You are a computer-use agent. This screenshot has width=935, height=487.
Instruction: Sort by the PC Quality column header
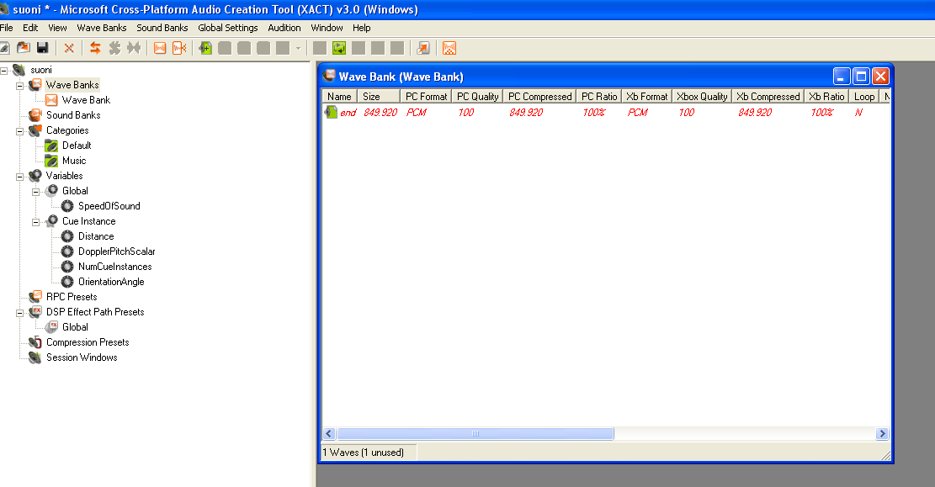pyautogui.click(x=478, y=97)
